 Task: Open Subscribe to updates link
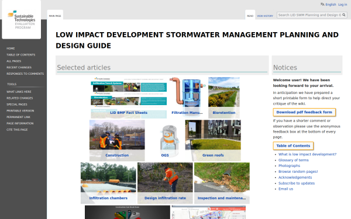(x=297, y=183)
